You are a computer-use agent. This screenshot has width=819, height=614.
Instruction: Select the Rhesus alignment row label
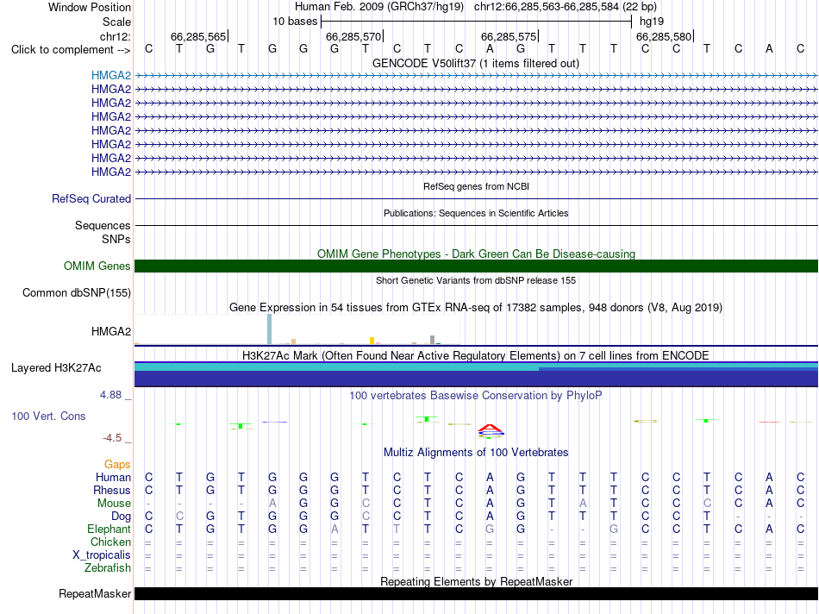pos(112,490)
